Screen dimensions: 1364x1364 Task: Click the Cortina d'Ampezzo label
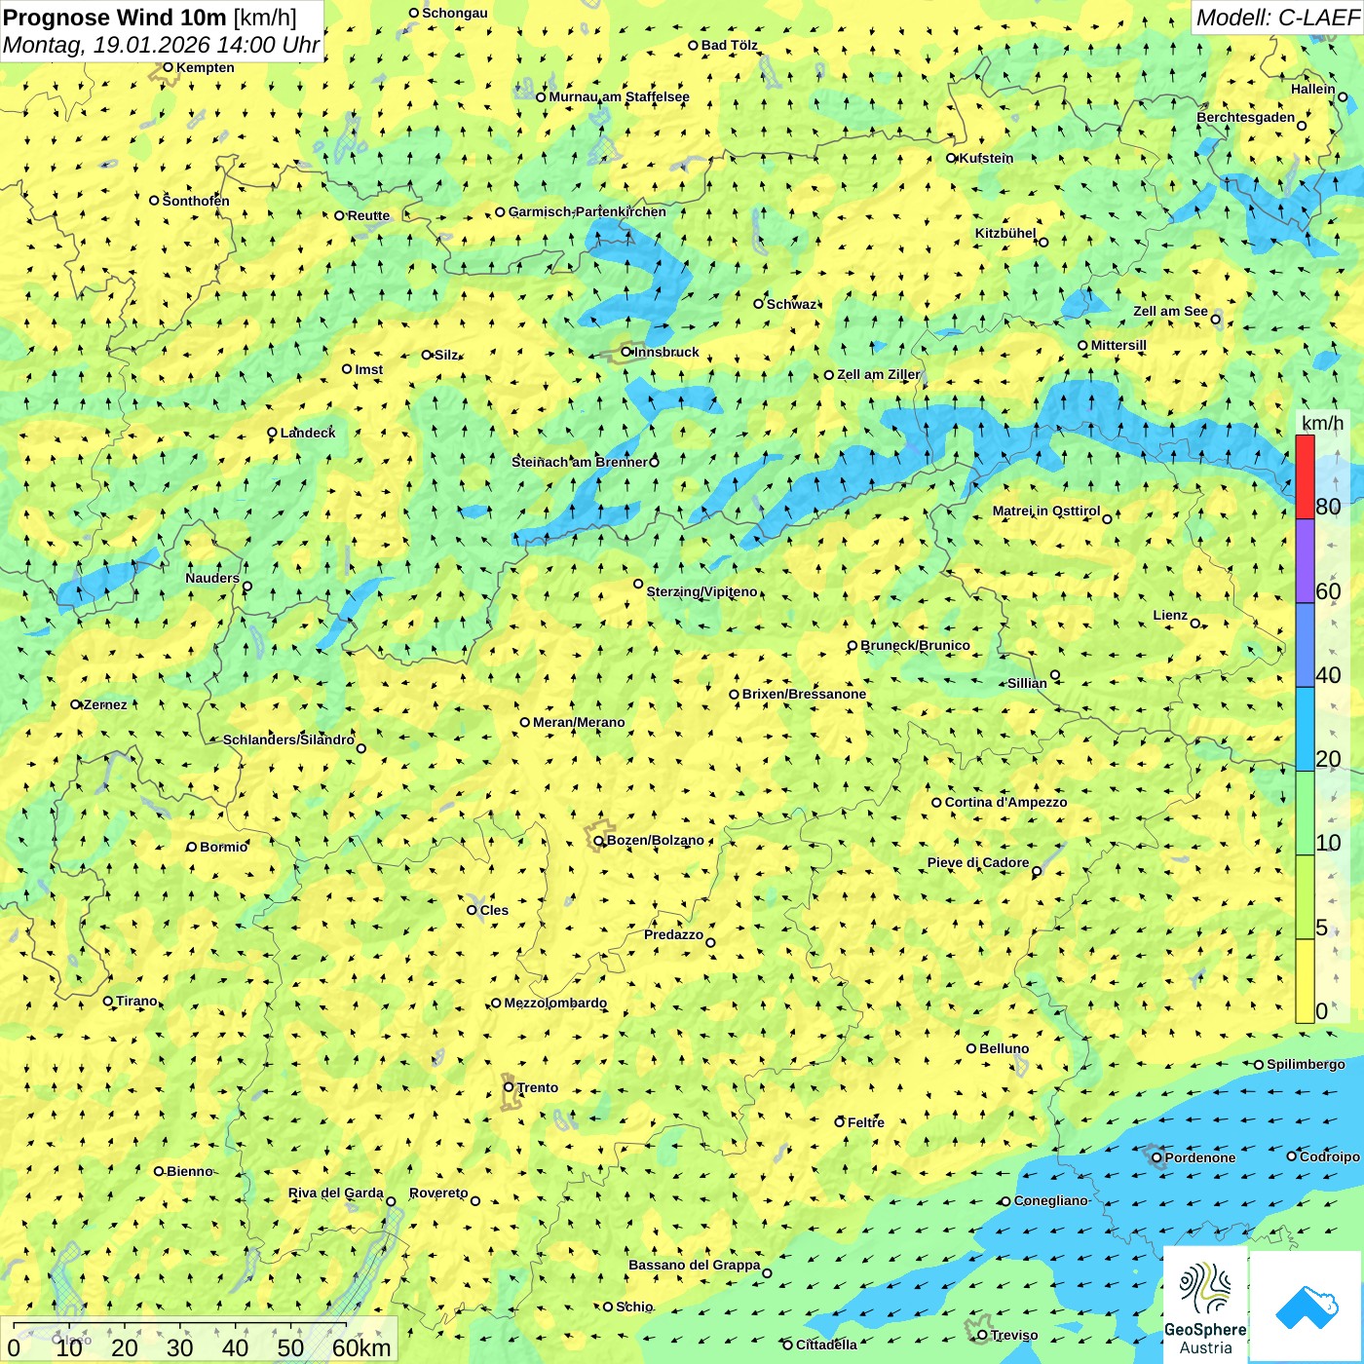1005,802
